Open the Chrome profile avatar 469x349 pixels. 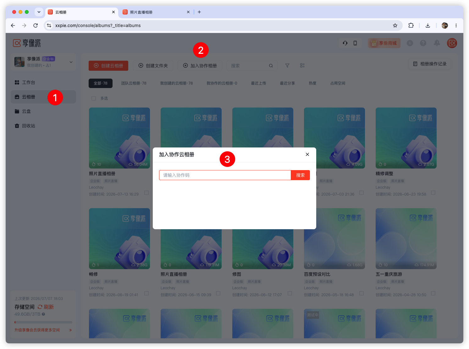[445, 25]
